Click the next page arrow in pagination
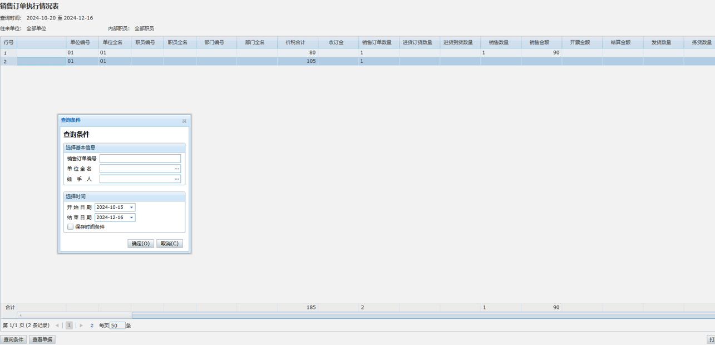 pyautogui.click(x=81, y=326)
